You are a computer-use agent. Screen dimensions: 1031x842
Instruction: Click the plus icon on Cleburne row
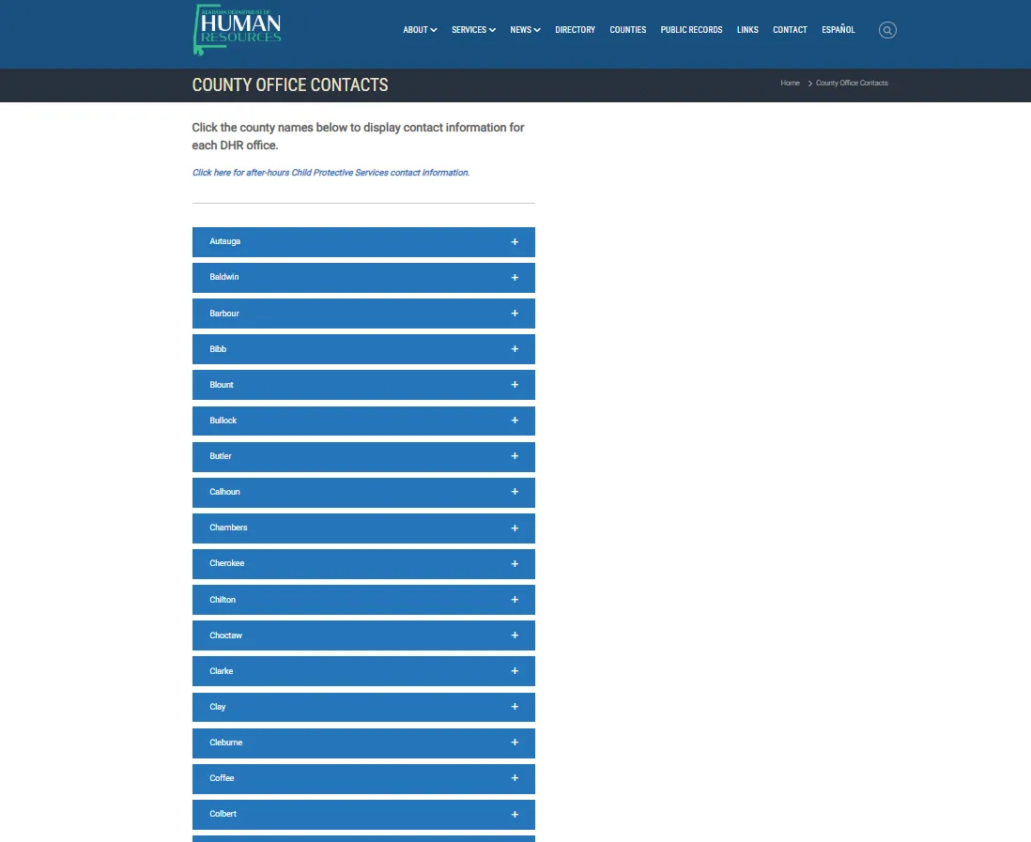tap(515, 742)
